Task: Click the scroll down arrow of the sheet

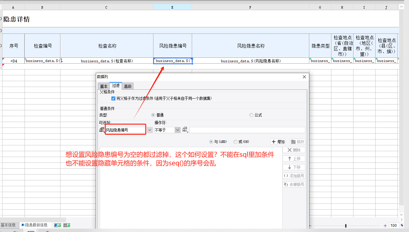Action: pos(402,214)
